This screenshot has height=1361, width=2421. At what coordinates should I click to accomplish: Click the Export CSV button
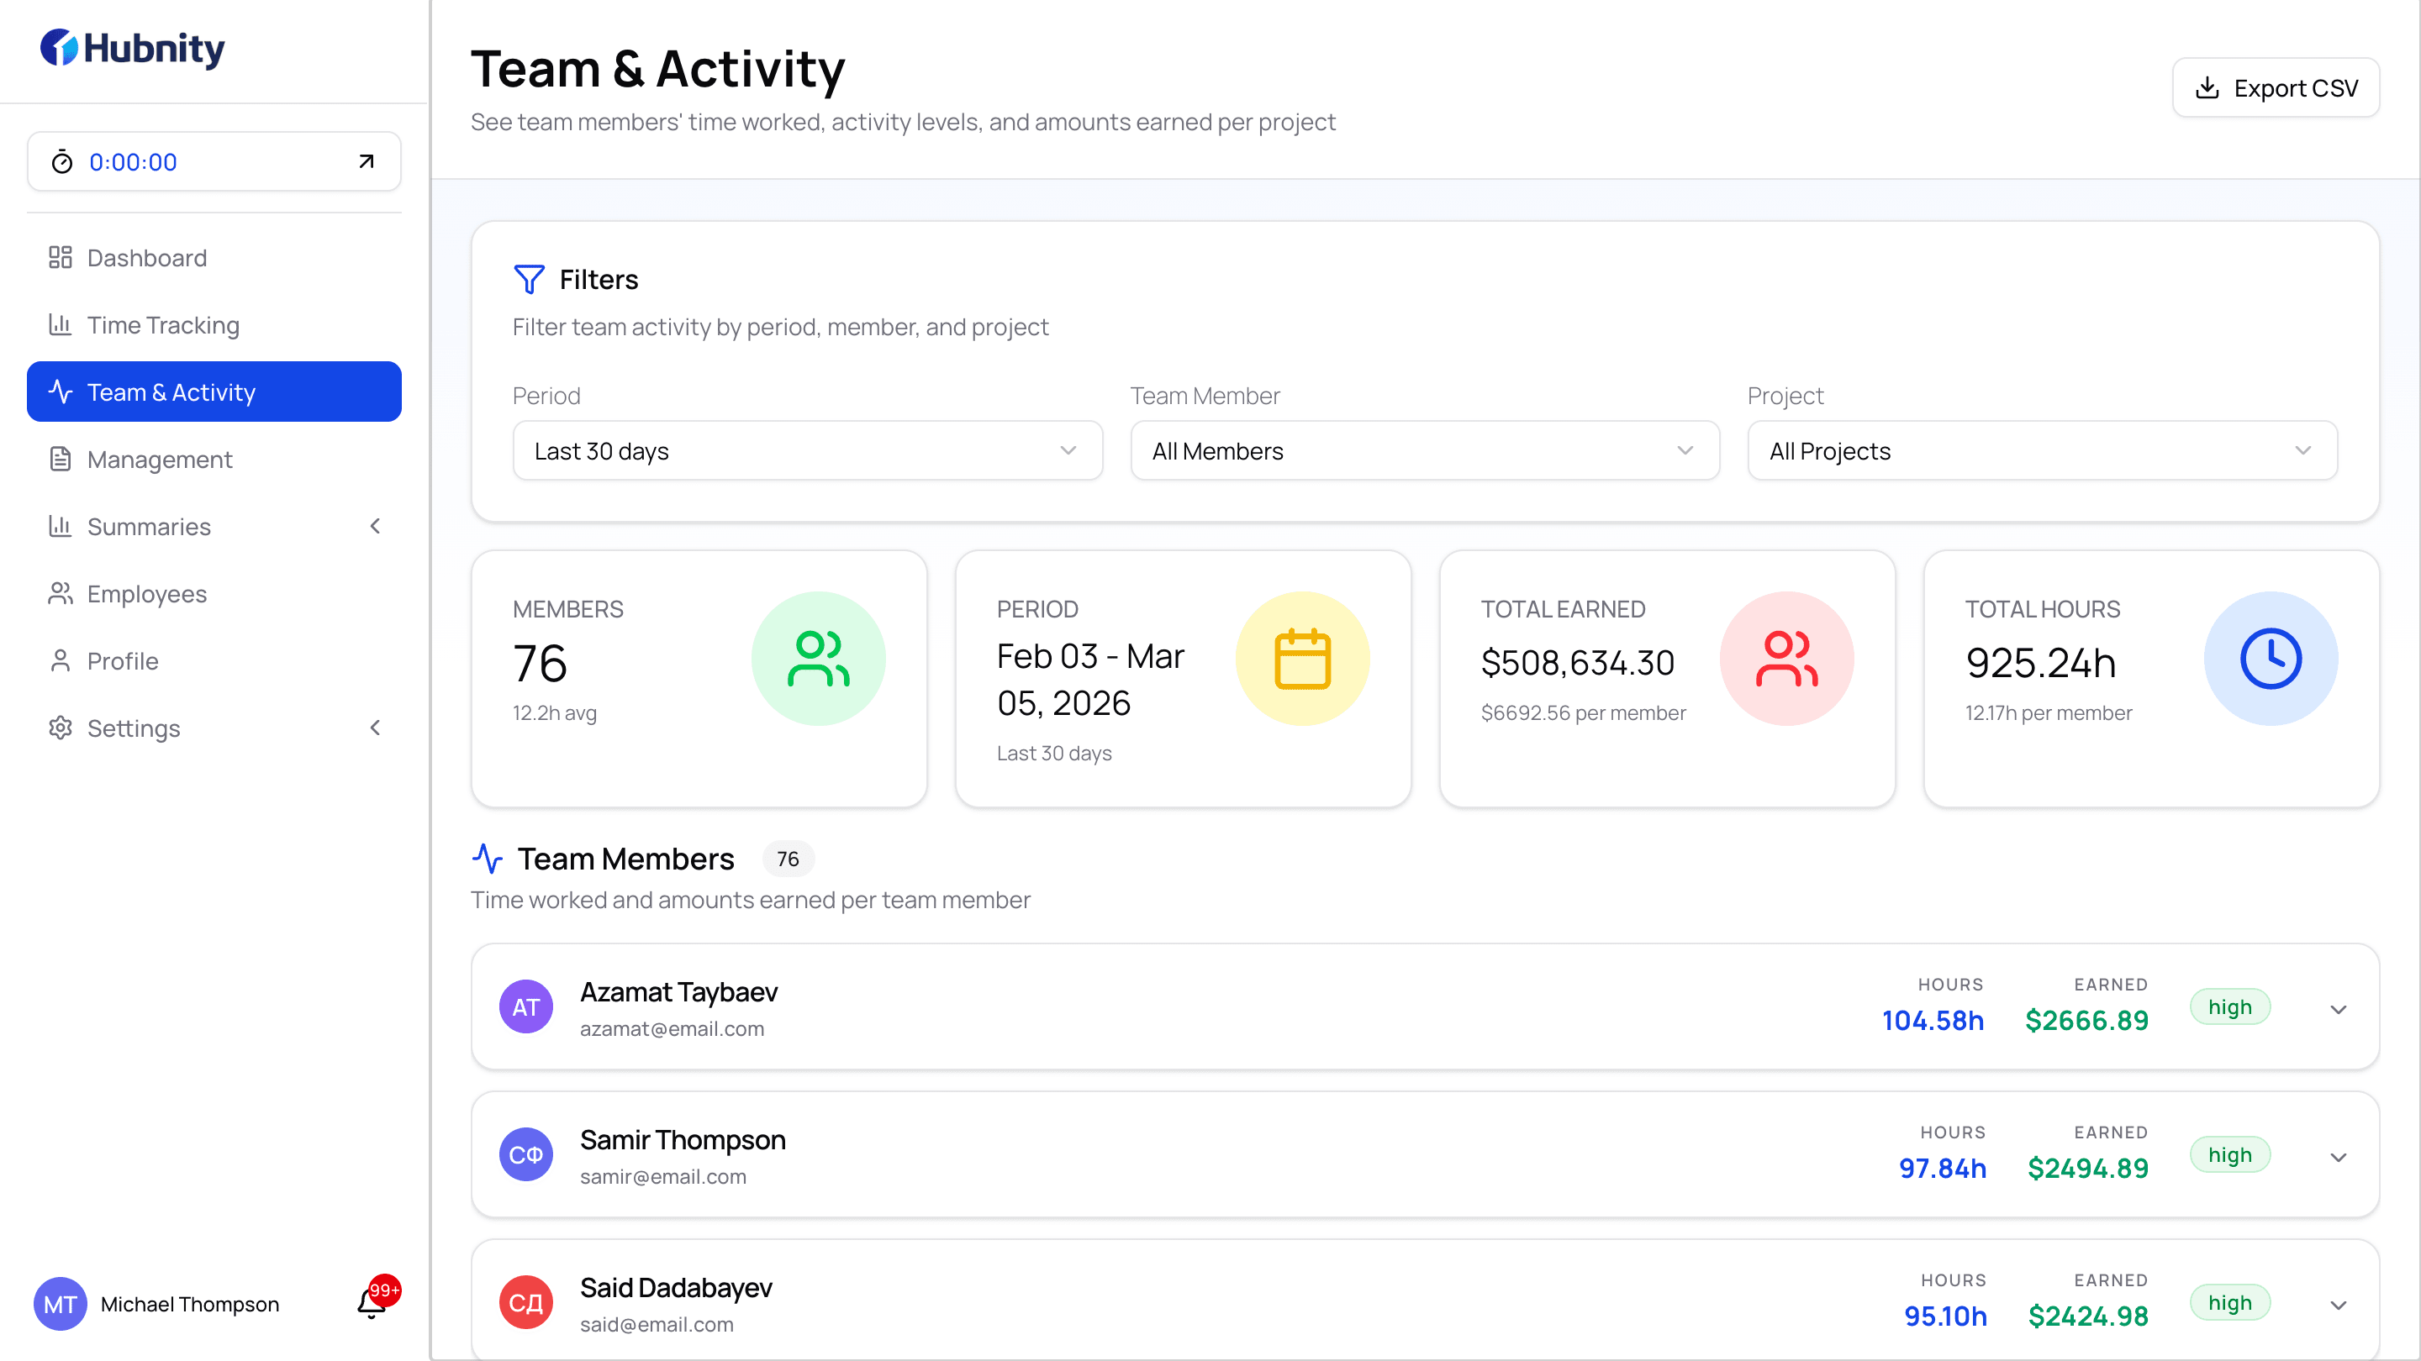(2276, 87)
